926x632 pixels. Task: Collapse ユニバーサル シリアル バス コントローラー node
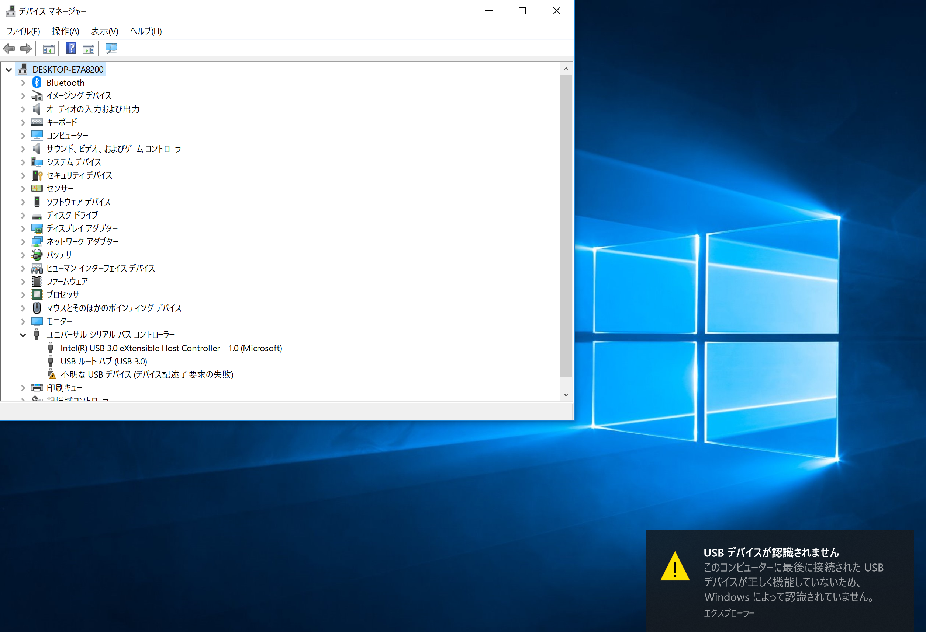point(23,335)
